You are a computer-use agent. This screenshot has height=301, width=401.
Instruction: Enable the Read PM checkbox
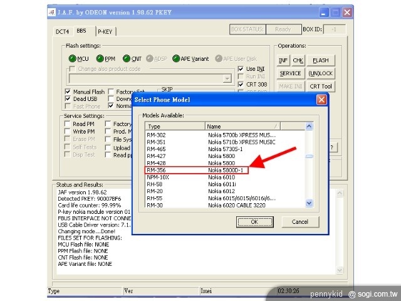pos(67,124)
